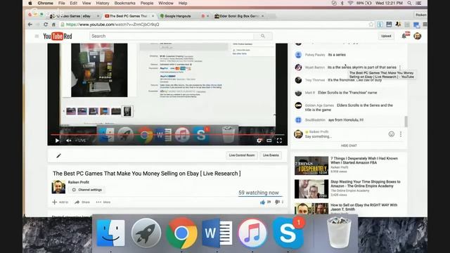
Task: Click the Raiken Profit channel avatar below the title
Action: [x=58, y=187]
